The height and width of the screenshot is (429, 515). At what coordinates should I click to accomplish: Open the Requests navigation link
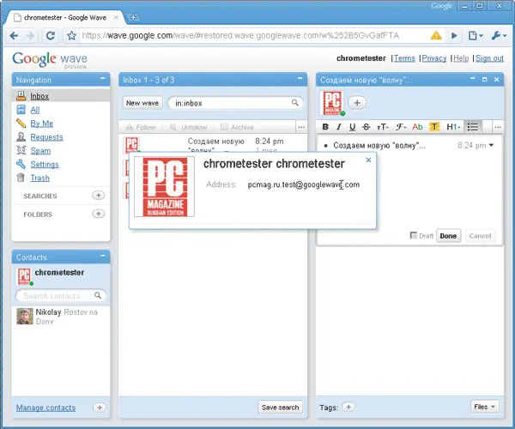tap(46, 137)
